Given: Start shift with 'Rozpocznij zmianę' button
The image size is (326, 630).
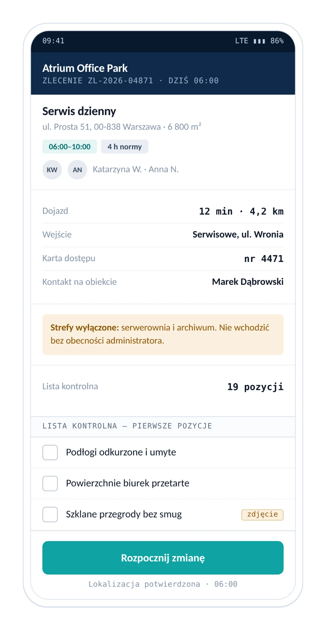Looking at the screenshot, I should pos(163,558).
